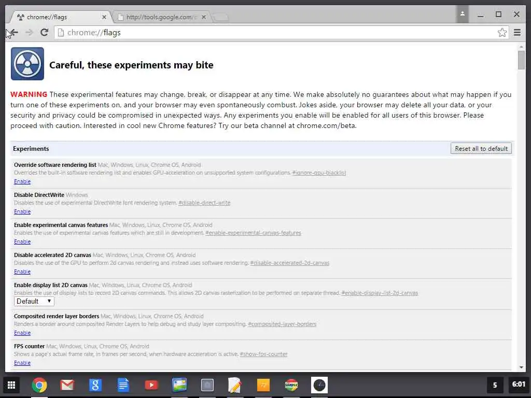Enable Composited render layer borders
This screenshot has width=531, height=398.
pyautogui.click(x=22, y=333)
